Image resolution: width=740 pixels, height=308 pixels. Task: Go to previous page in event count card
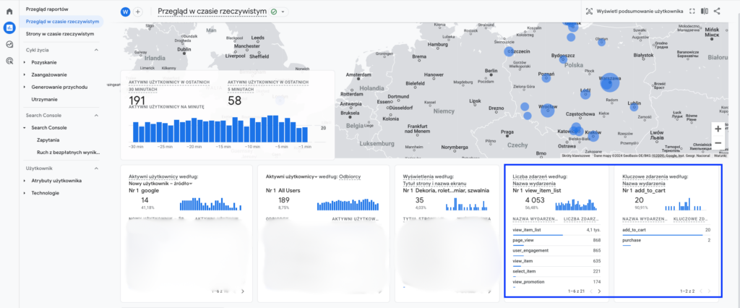(x=590, y=291)
